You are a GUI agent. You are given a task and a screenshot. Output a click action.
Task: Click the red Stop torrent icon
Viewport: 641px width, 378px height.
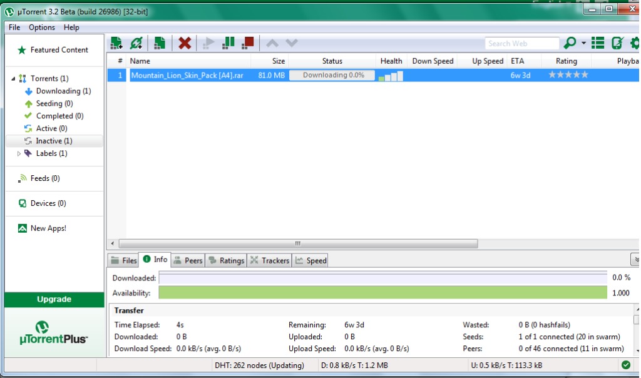click(248, 43)
